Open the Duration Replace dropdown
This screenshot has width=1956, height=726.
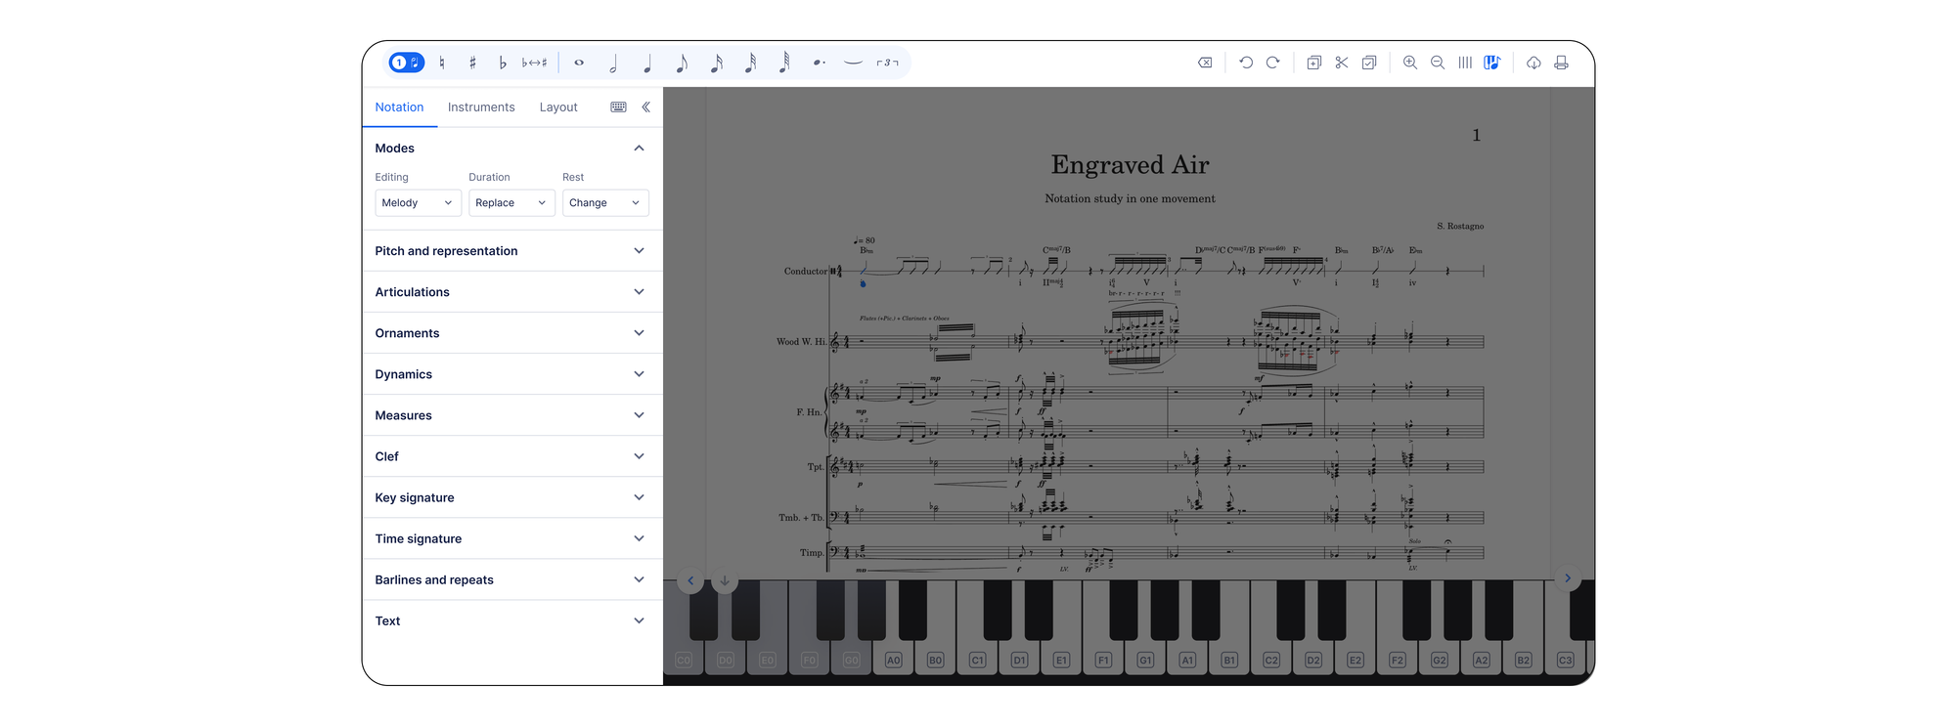tap(511, 203)
